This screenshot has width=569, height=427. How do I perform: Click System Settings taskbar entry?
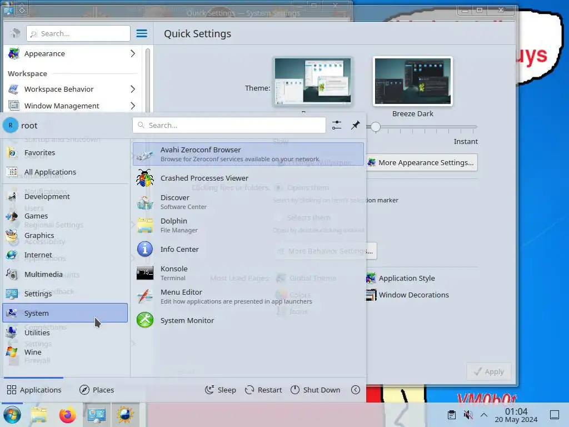pos(97,415)
